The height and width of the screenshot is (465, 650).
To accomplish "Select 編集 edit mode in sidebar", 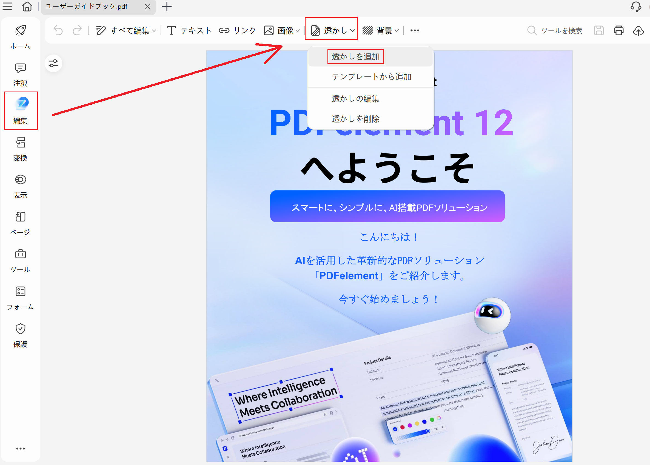I will click(21, 111).
